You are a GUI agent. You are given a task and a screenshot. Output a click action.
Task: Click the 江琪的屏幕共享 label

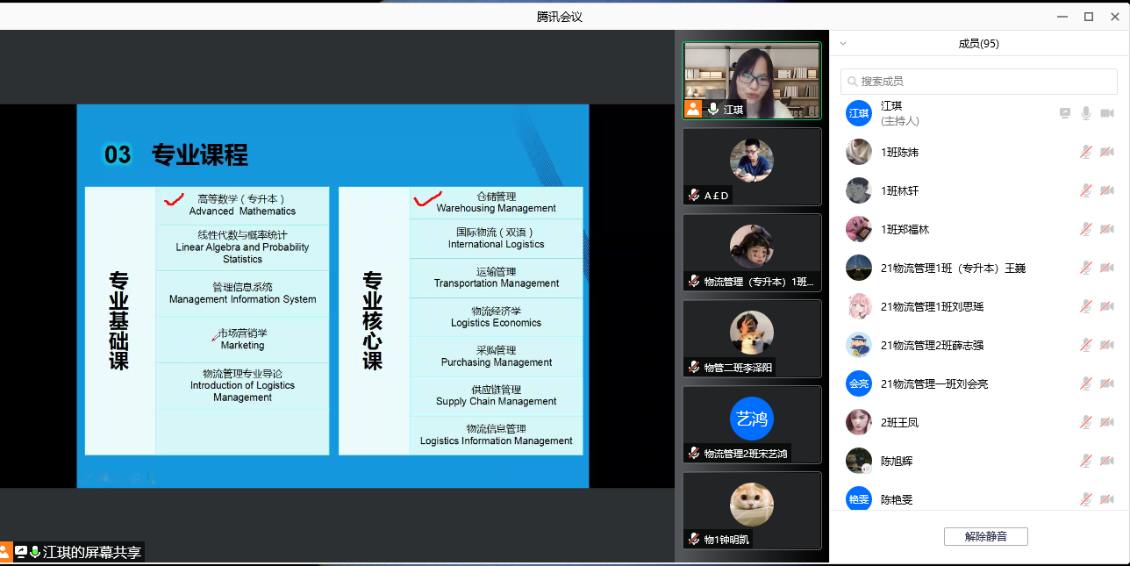click(x=92, y=552)
